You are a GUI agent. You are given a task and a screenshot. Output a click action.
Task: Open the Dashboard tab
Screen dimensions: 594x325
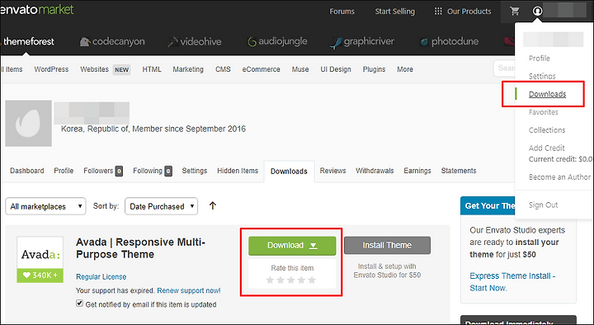[27, 171]
